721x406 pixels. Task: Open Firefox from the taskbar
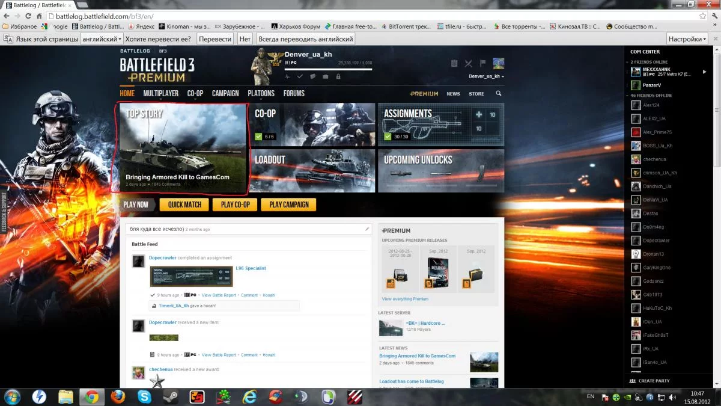(118, 396)
